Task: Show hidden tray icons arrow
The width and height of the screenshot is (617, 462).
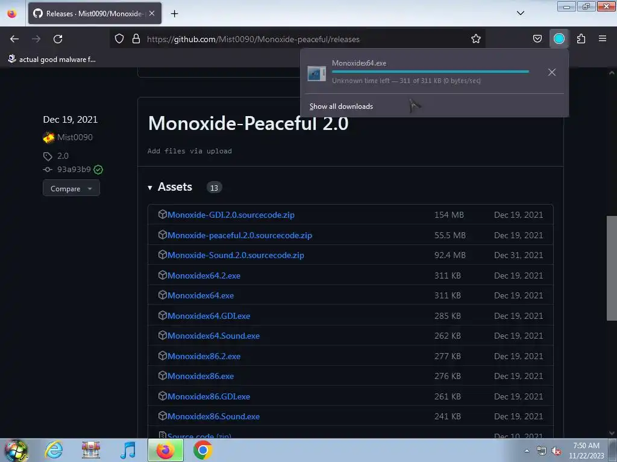Action: 527,451
